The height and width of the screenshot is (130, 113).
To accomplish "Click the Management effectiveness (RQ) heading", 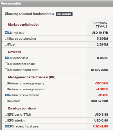I will 32,77.
